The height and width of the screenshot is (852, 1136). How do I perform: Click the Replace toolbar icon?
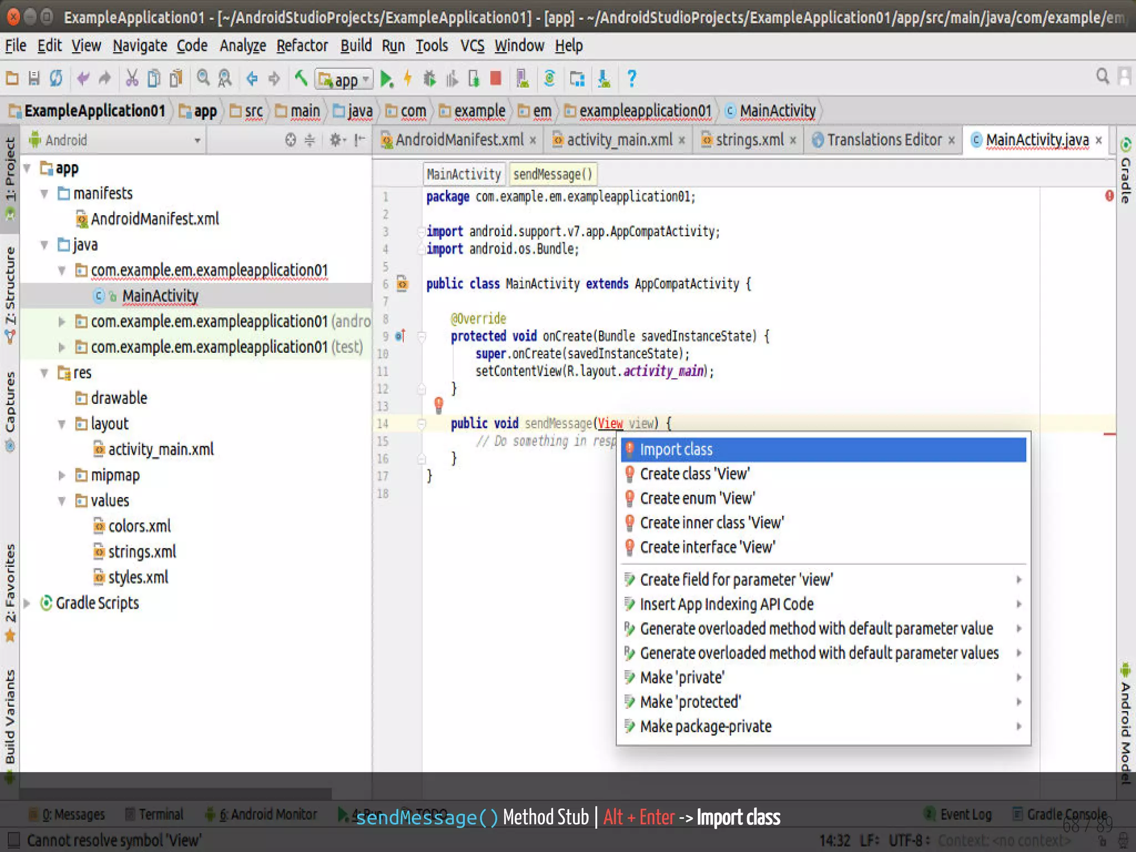click(x=225, y=79)
